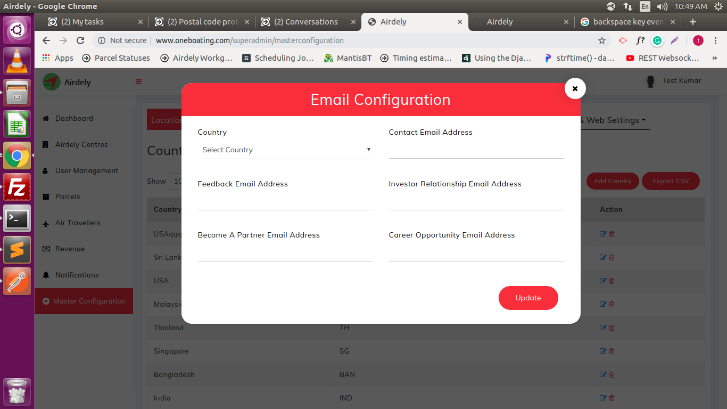
Task: Launch FileZilla from the Ubuntu dock
Action: coord(17,187)
